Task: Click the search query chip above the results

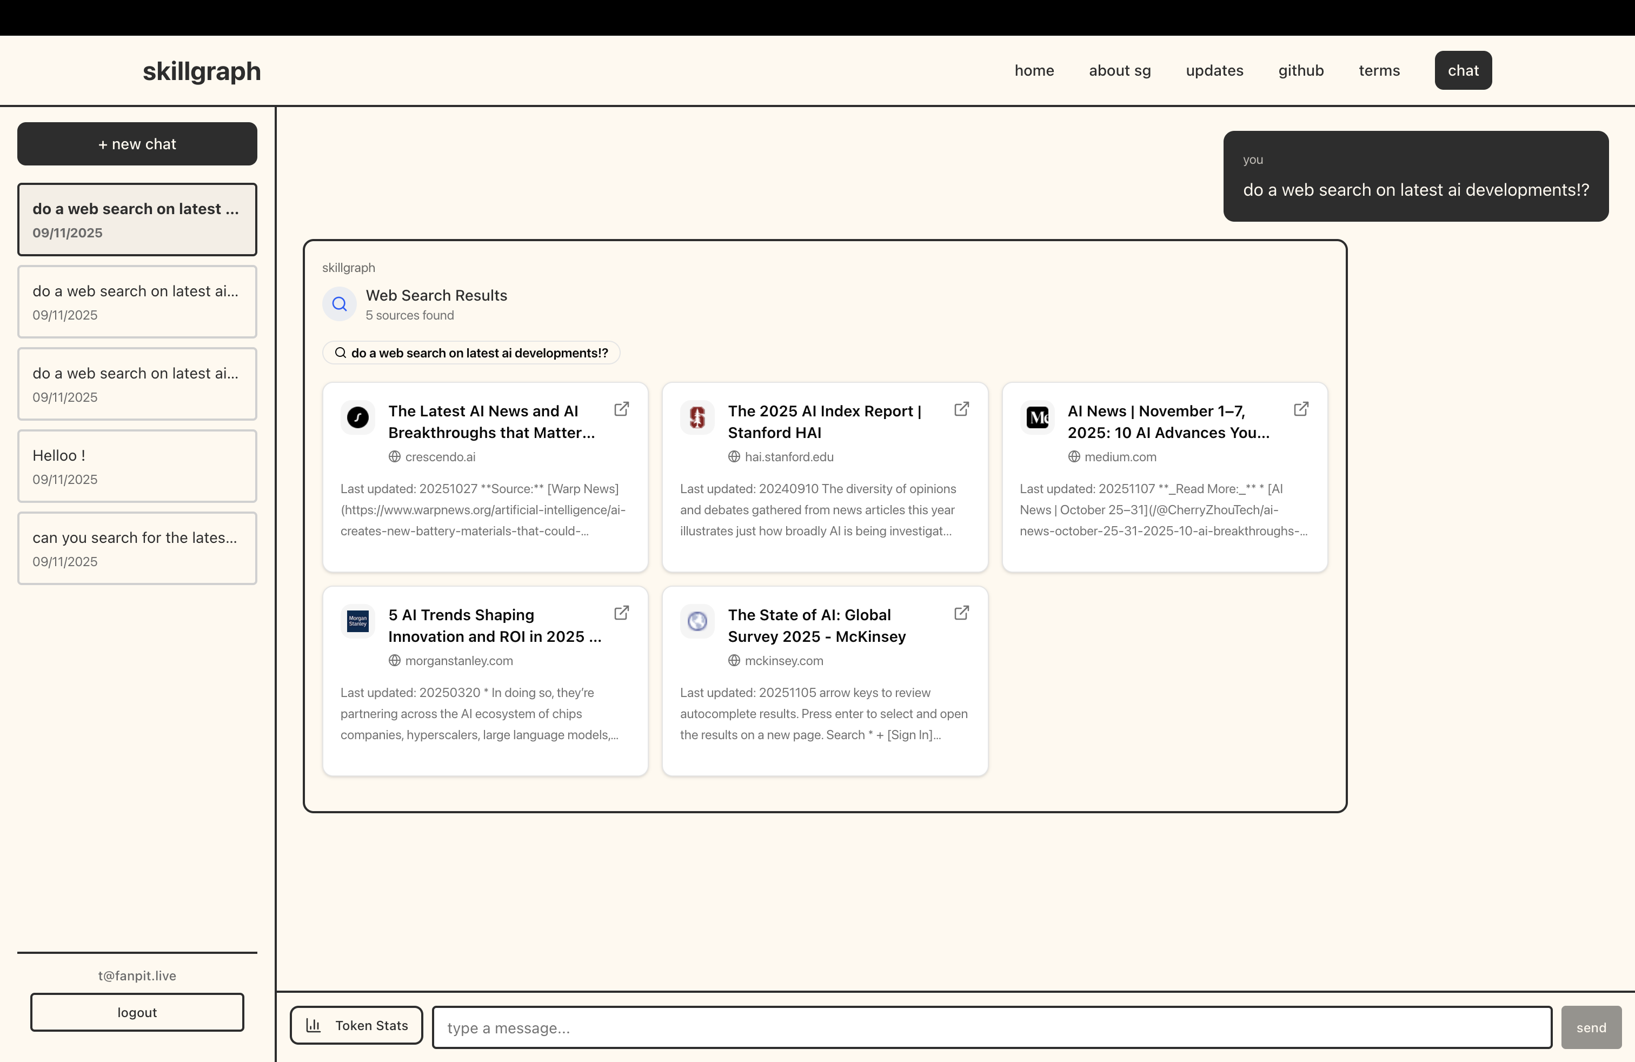Action: [470, 353]
